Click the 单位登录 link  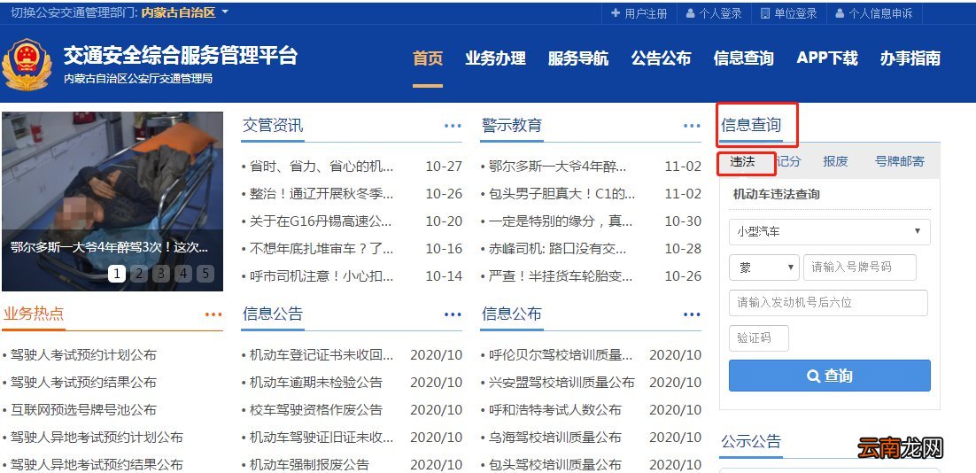pyautogui.click(x=795, y=13)
